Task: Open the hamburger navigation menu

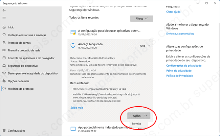Action: pos(4,18)
